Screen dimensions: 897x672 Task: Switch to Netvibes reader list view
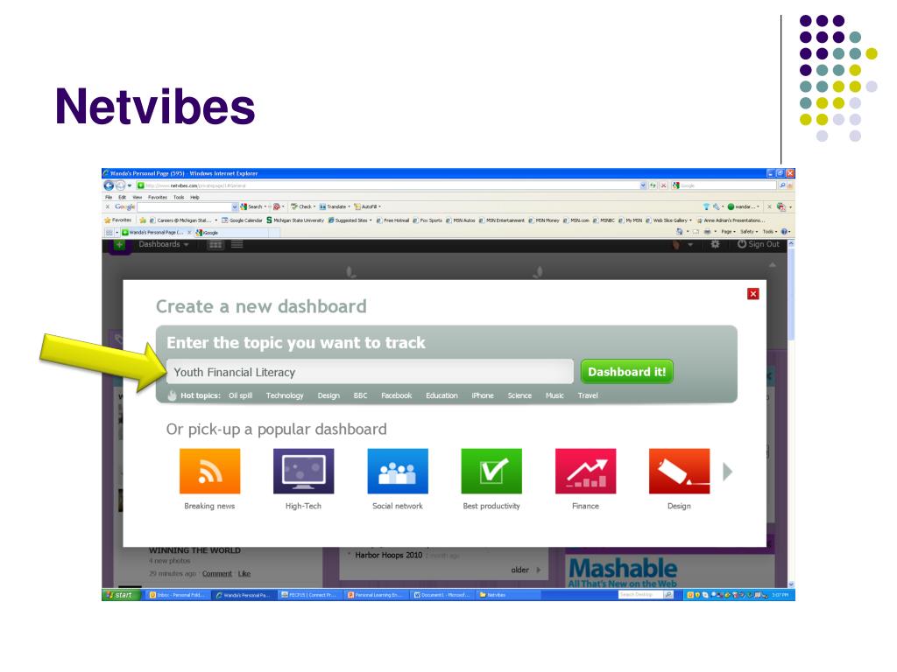237,245
